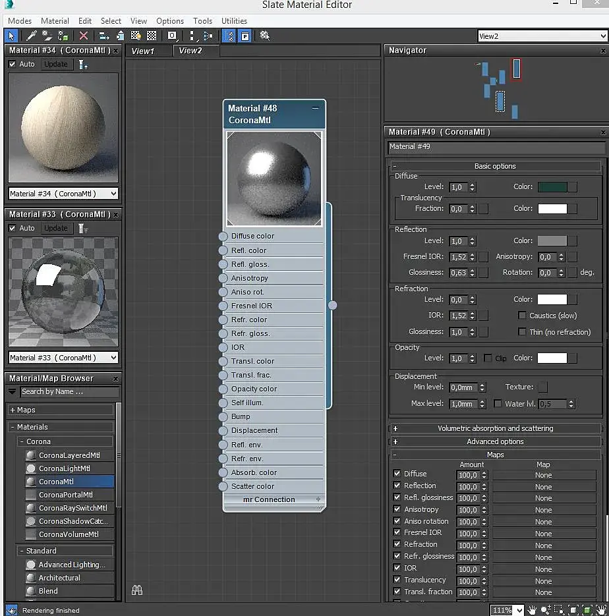Uncheck Auto for Material #34 preview
The image size is (609, 616).
tap(12, 64)
